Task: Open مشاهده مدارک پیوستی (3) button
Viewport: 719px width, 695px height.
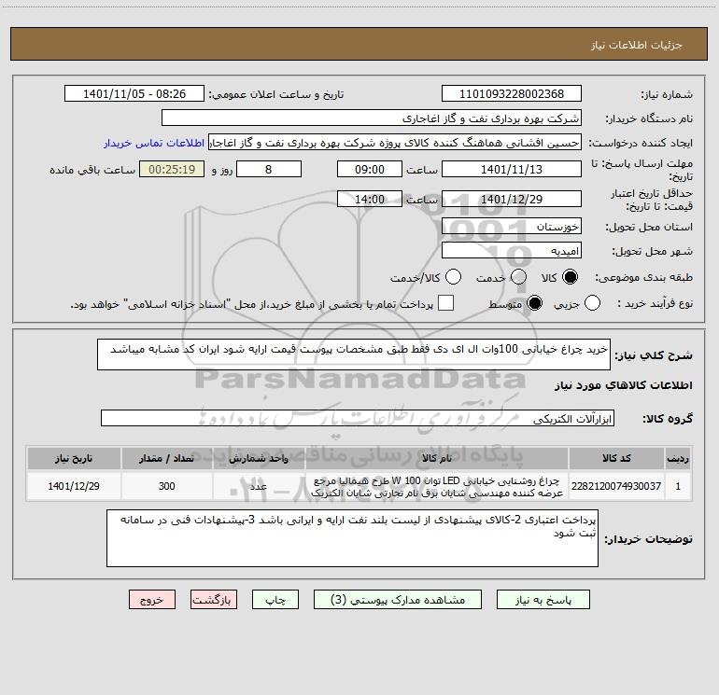Action: pyautogui.click(x=398, y=600)
